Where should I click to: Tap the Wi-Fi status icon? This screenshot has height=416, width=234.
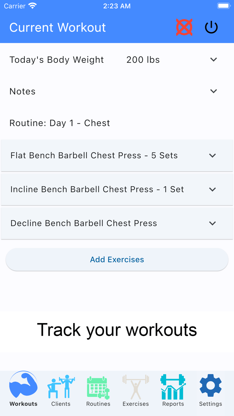(x=32, y=5)
